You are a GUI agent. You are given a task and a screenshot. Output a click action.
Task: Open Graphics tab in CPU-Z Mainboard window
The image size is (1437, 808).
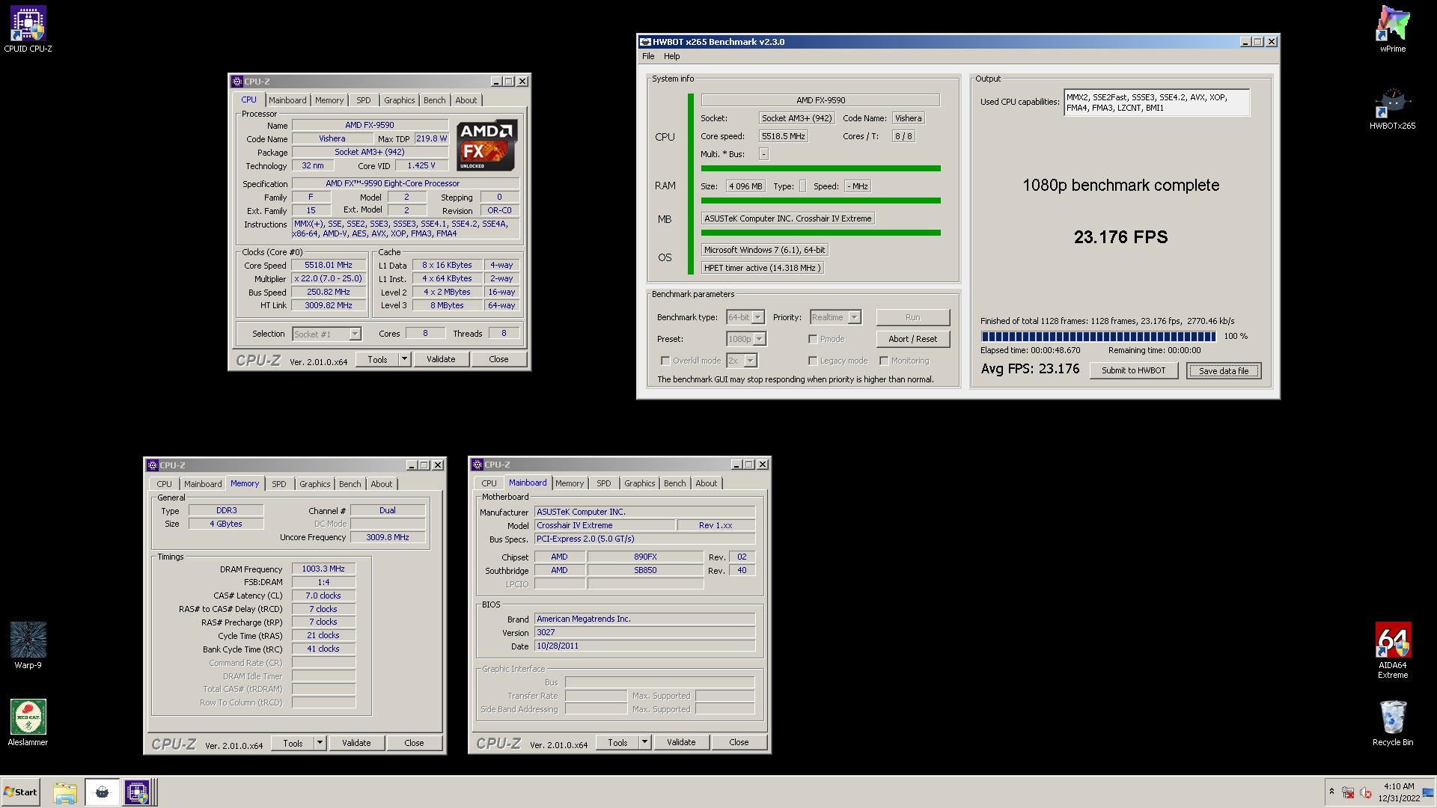tap(640, 483)
